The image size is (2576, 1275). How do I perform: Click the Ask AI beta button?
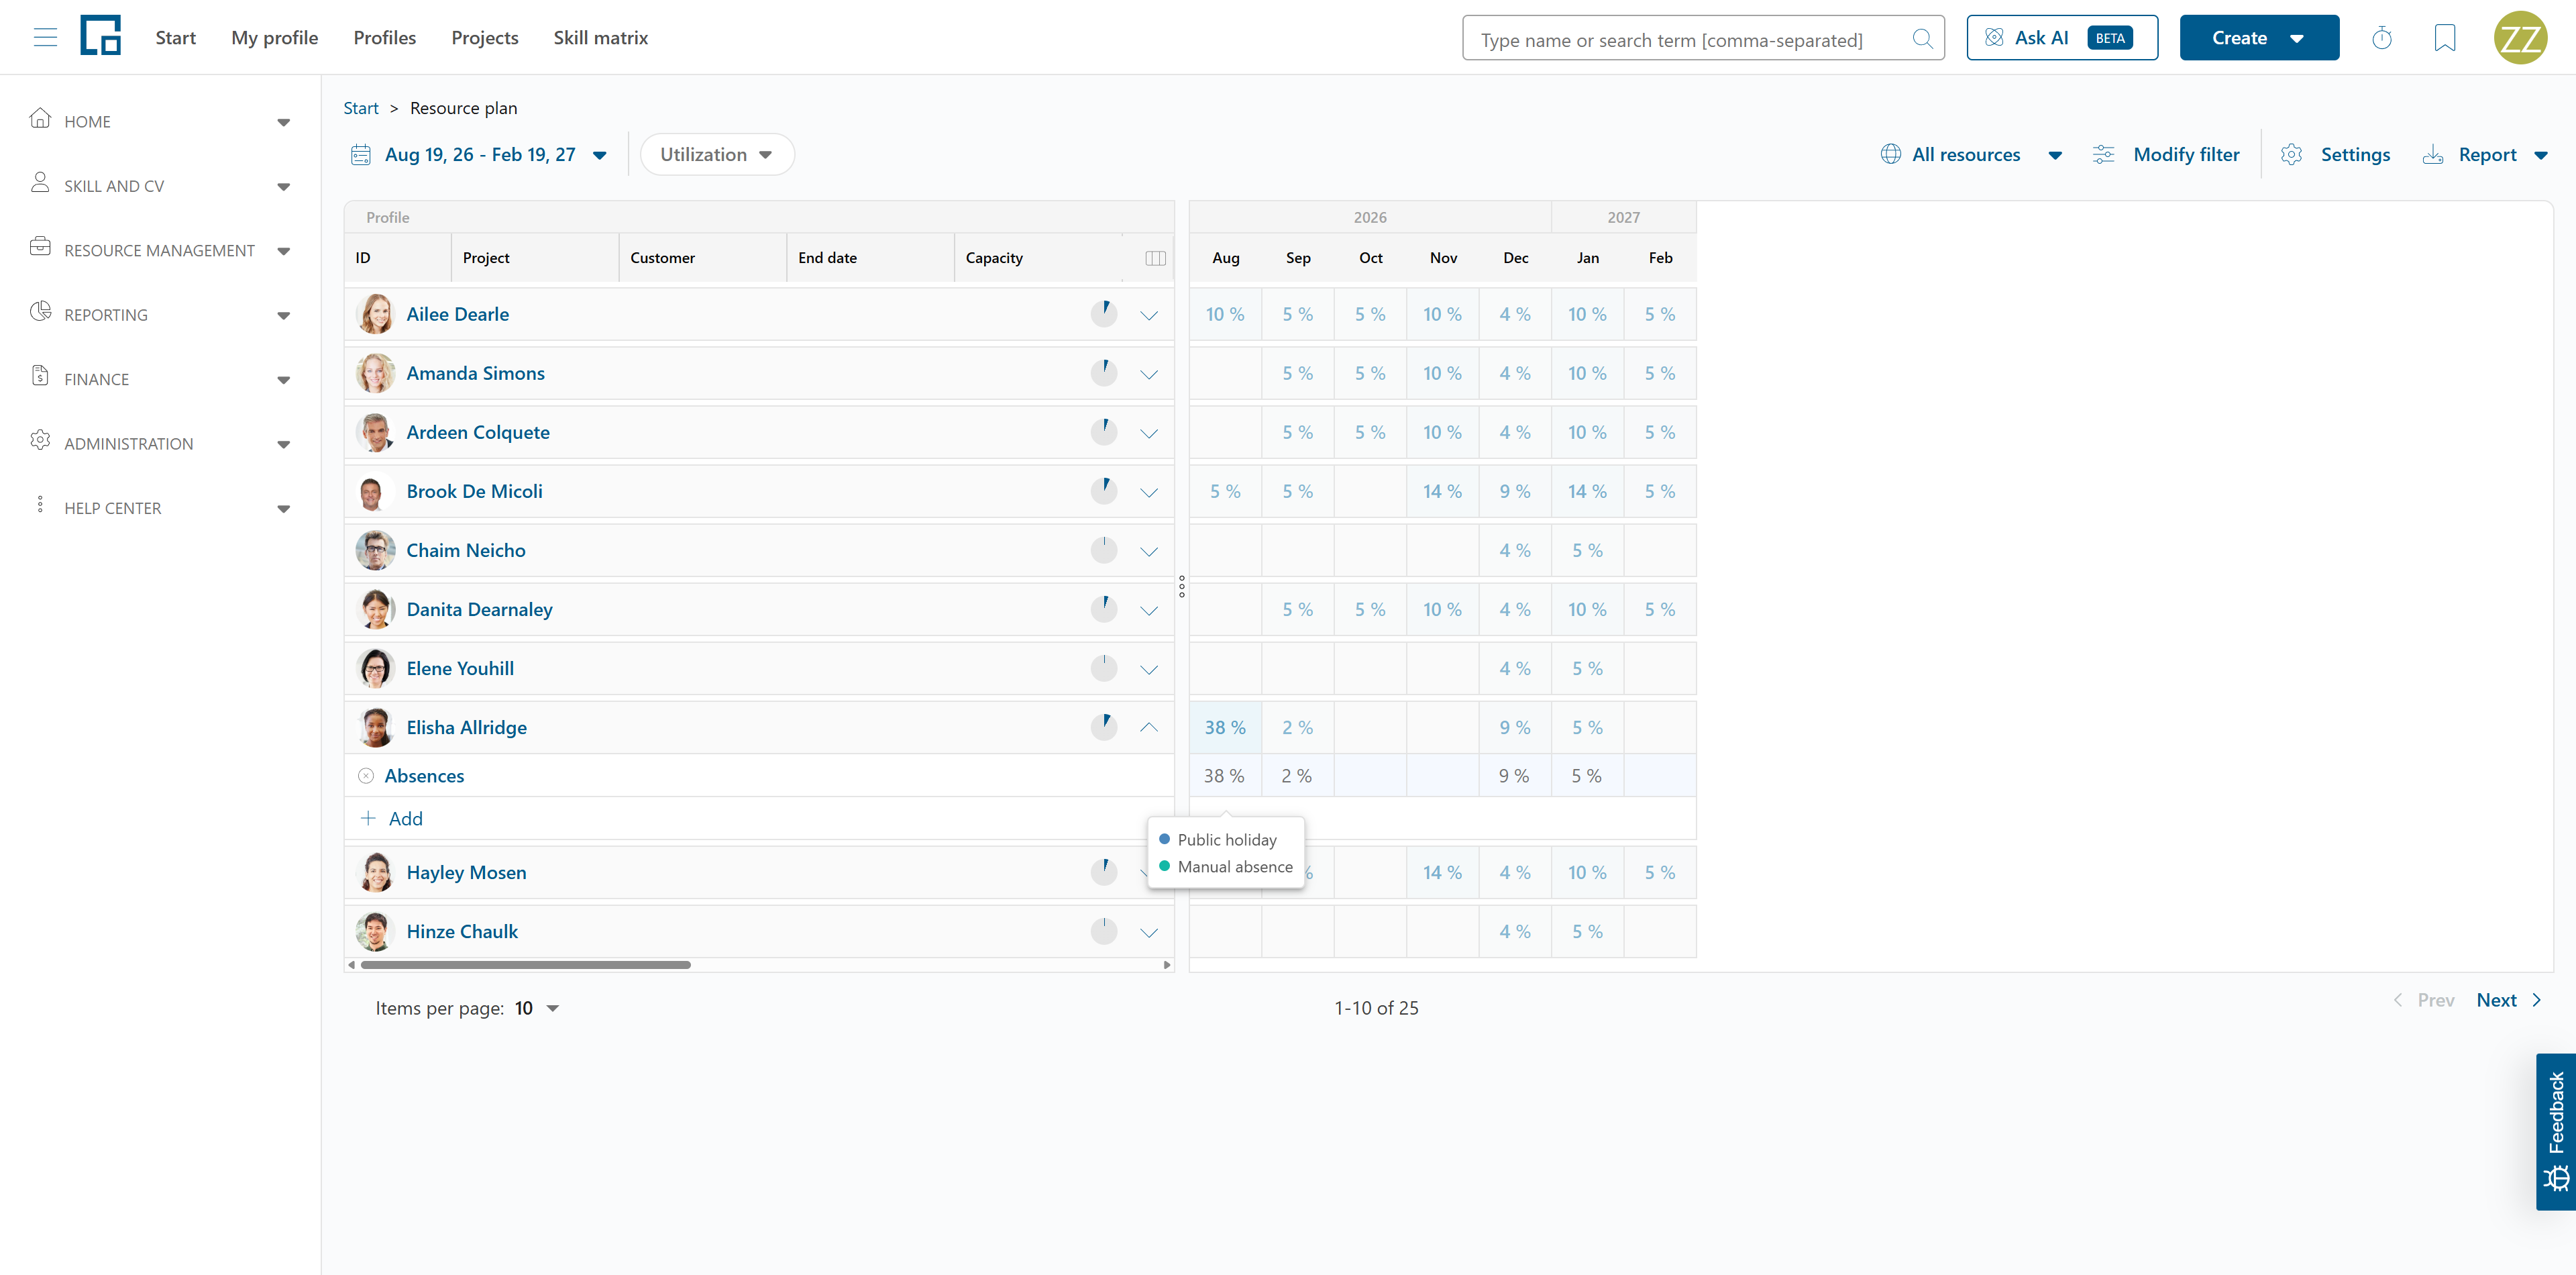click(2062, 38)
